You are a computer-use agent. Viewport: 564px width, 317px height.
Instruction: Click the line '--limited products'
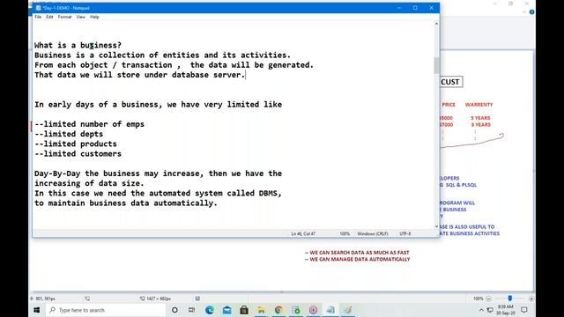76,144
